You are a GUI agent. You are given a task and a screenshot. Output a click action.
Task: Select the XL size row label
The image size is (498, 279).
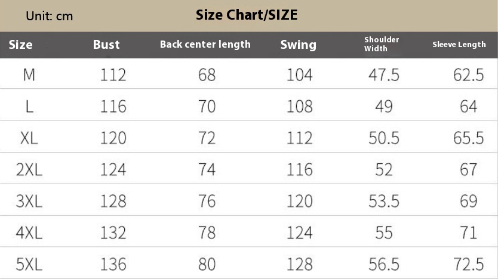click(x=29, y=138)
